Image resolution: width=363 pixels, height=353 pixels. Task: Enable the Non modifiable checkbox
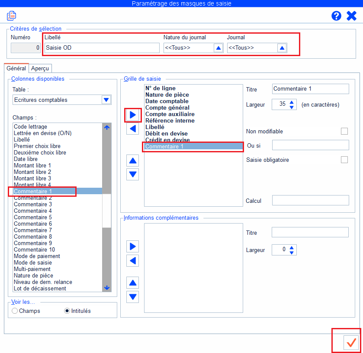(x=344, y=131)
